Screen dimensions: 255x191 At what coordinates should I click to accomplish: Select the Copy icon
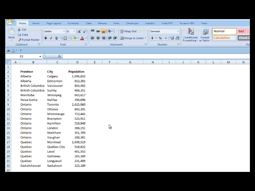(19, 34)
